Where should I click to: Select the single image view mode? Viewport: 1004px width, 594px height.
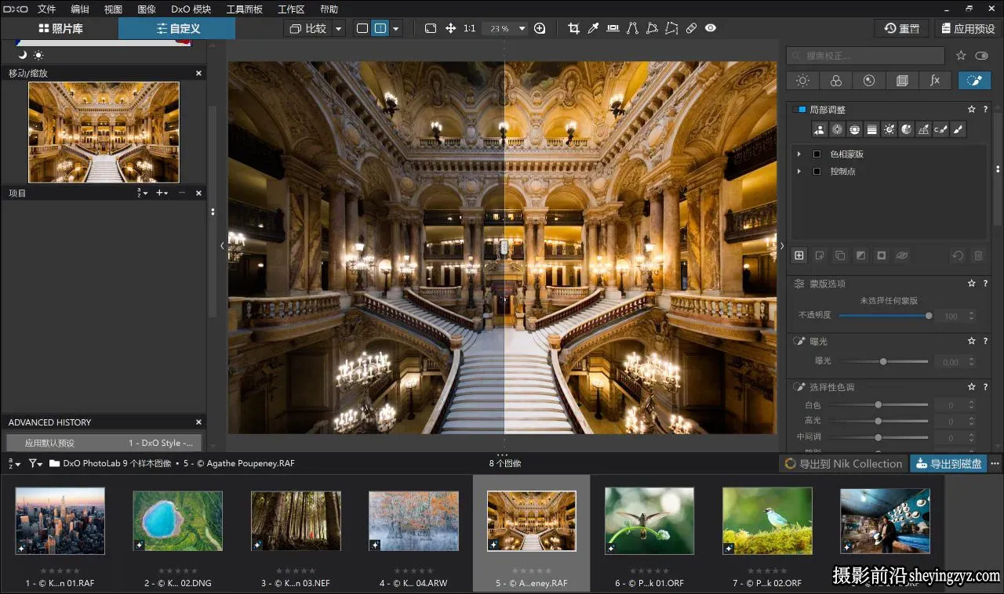coord(362,28)
